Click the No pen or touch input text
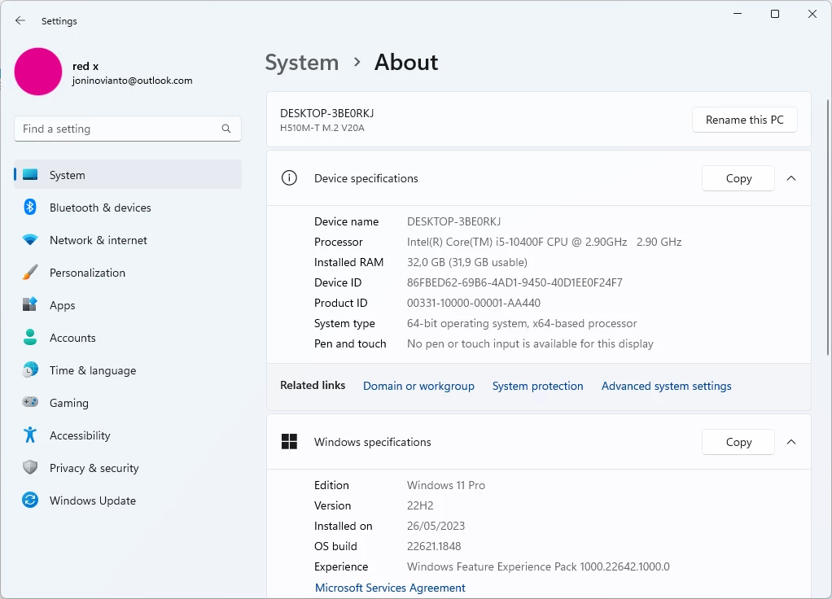Viewport: 832px width, 599px height. pyautogui.click(x=530, y=343)
